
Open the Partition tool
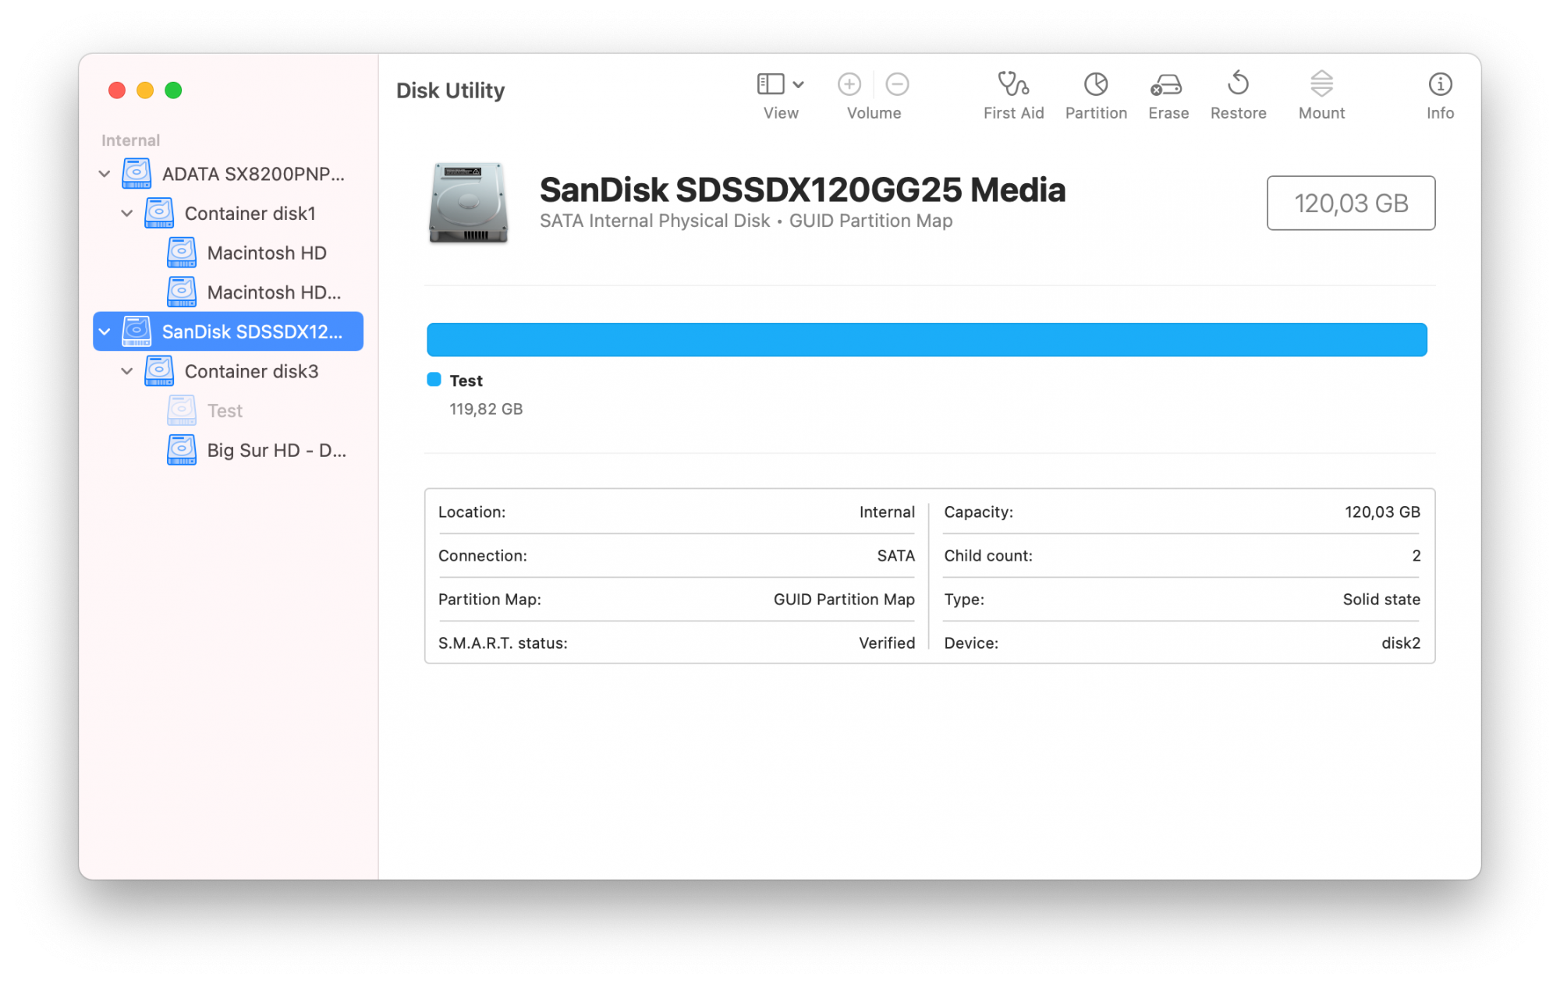coord(1095,85)
